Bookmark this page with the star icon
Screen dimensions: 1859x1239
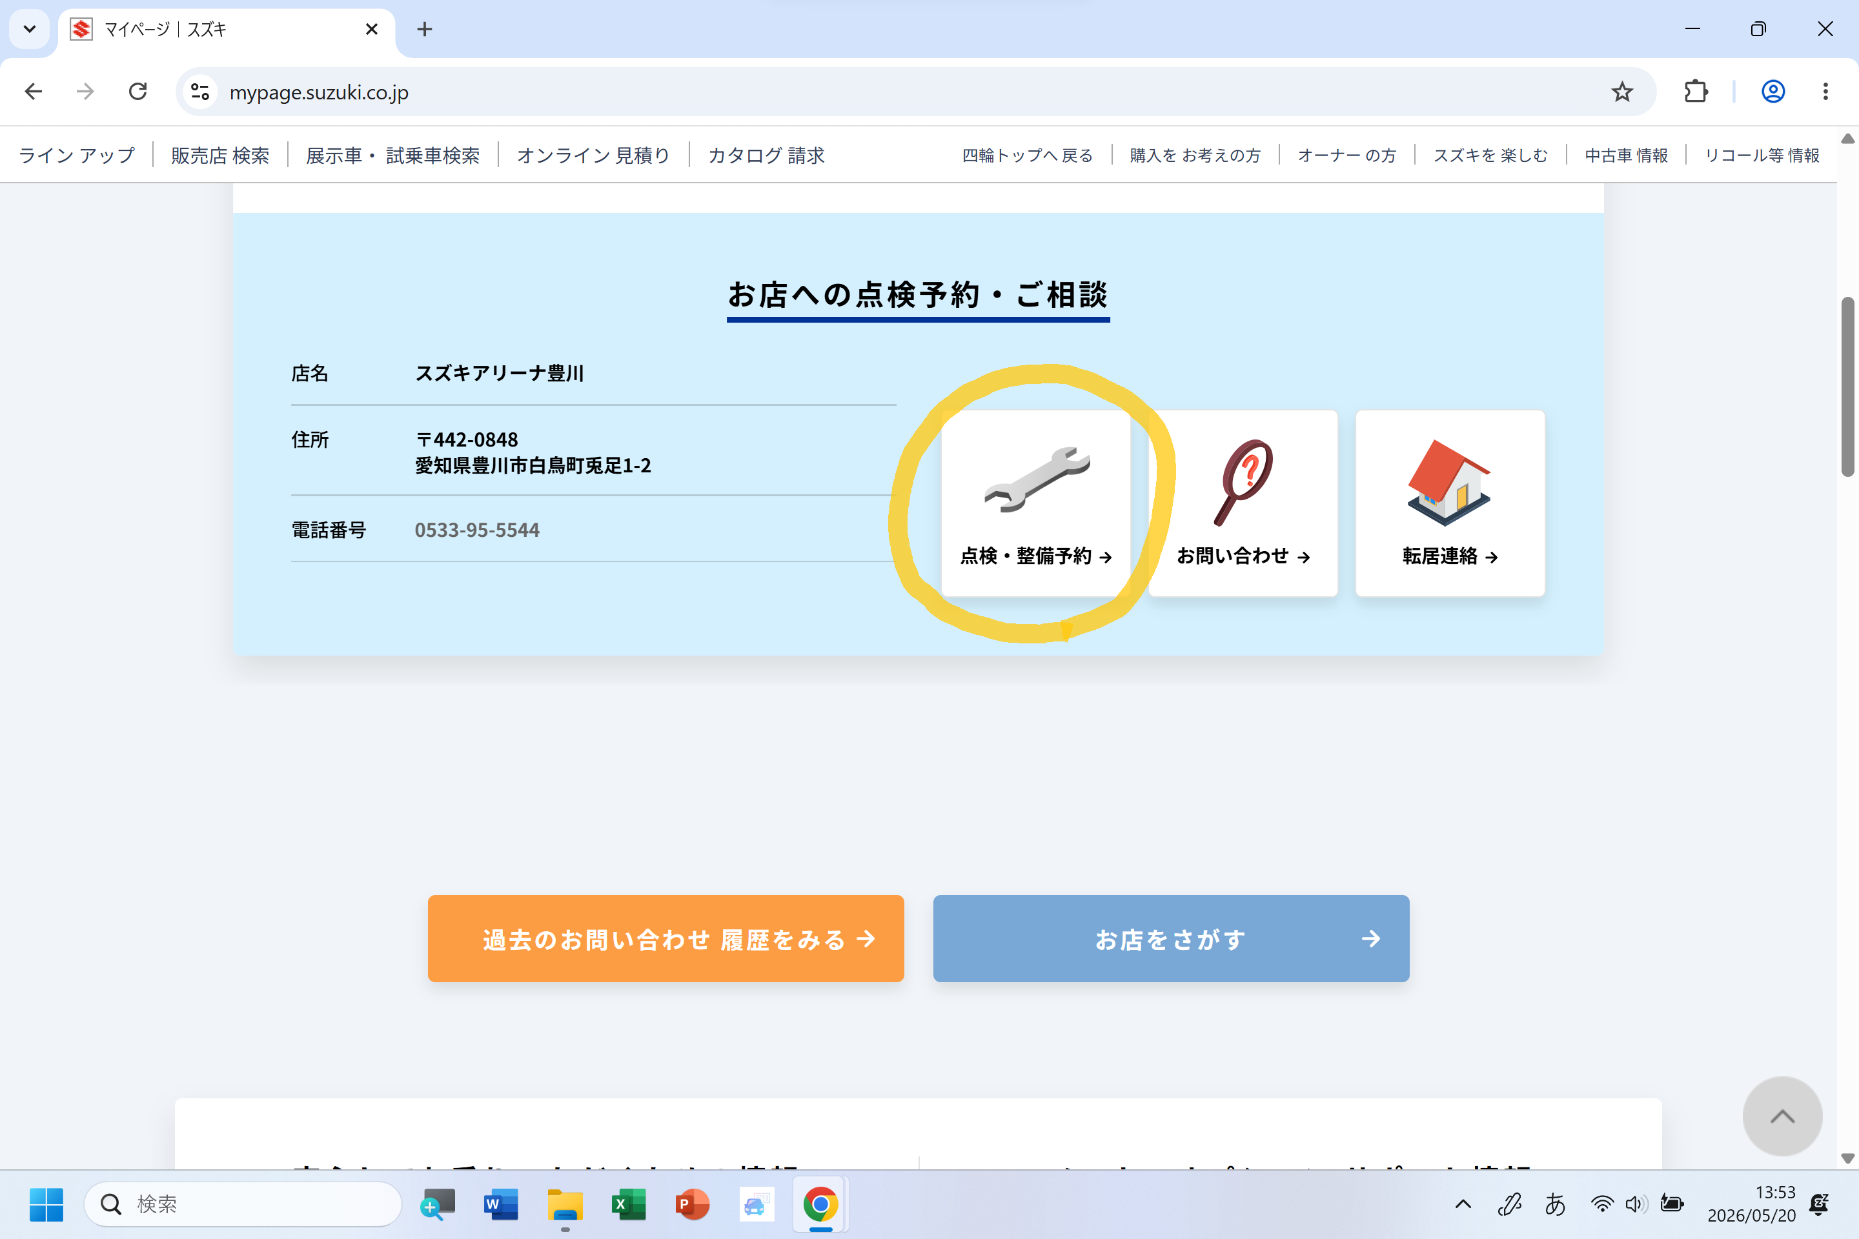point(1622,92)
